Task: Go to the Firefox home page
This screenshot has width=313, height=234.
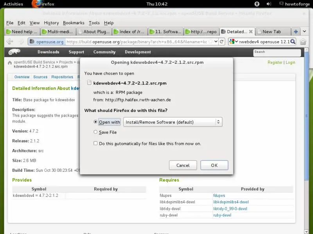Action: point(303,42)
